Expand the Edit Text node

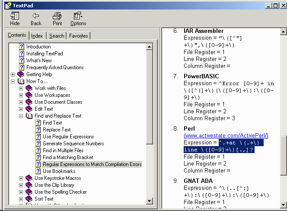point(21,109)
